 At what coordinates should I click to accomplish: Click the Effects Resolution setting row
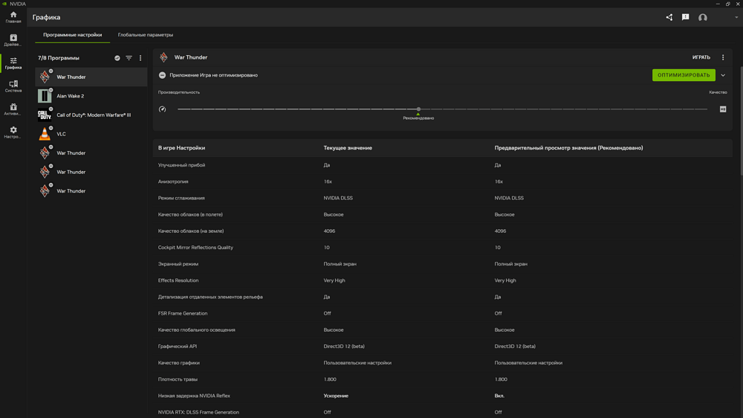(443, 280)
